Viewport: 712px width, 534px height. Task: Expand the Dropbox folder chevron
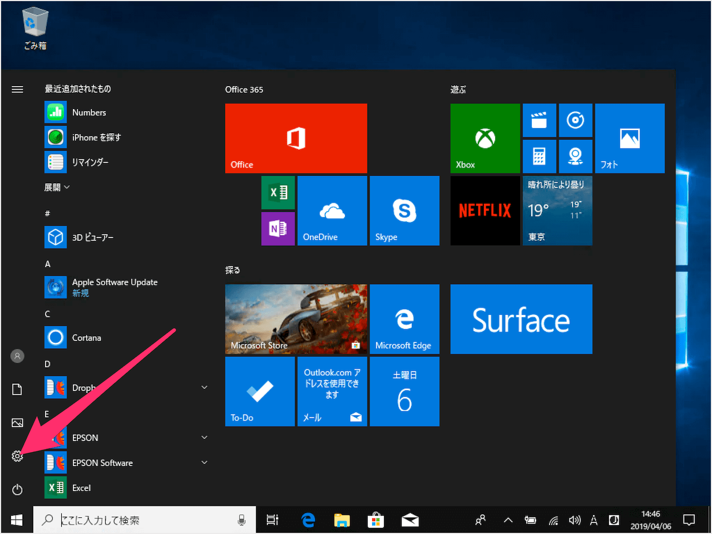[x=204, y=387]
